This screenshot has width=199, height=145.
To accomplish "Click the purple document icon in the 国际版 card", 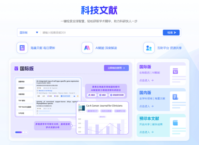I will (x=175, y=71).
